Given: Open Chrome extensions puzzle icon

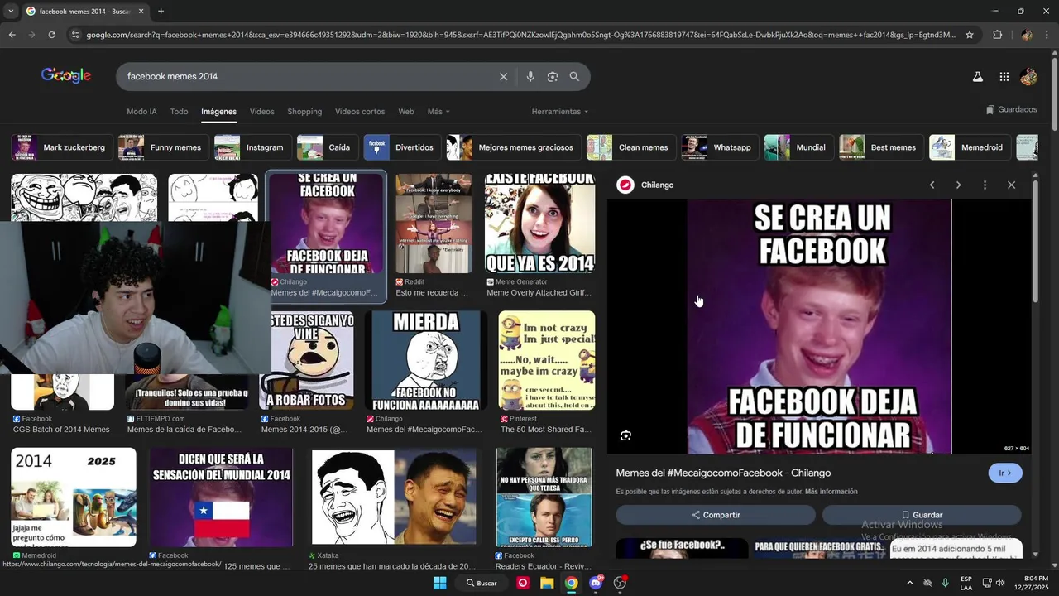Looking at the screenshot, I should [997, 35].
